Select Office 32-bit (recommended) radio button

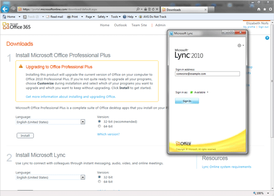(100, 121)
